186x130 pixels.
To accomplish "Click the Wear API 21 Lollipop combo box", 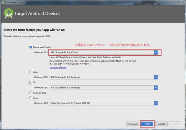I will [x=104, y=77].
